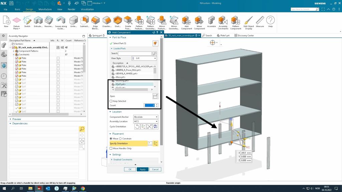Screen dimensions: 342x192
Task: Click the search magnifier beside Loaded Parts search
Action: (155, 53)
